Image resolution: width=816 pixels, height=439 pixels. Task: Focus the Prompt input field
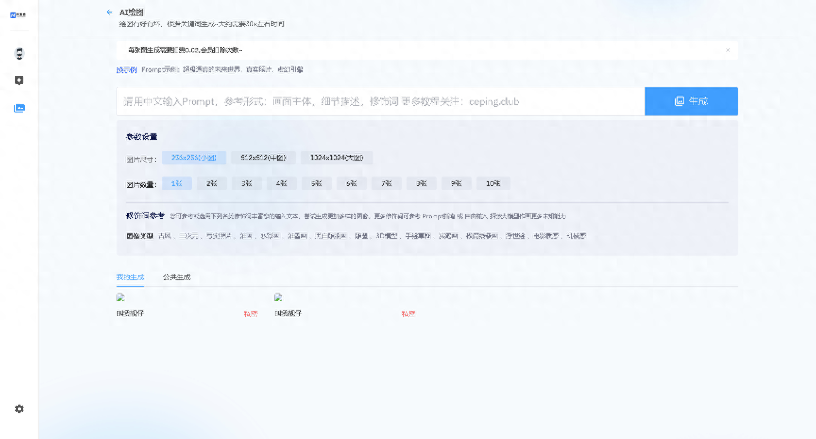pos(380,101)
